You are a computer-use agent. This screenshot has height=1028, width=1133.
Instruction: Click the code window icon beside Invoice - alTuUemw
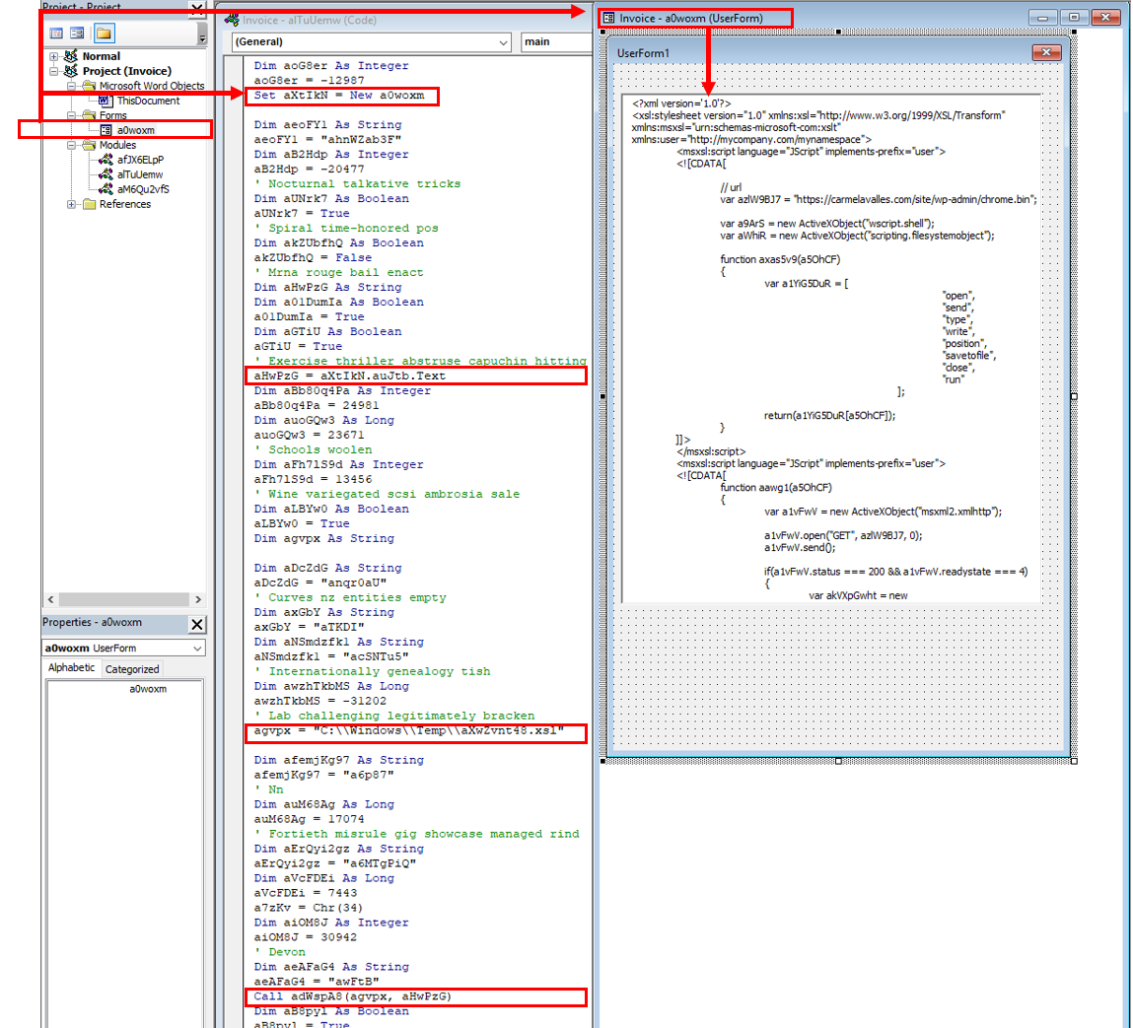click(x=232, y=21)
